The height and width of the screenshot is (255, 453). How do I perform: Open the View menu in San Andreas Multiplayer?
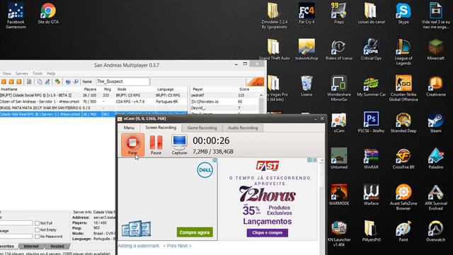(x=6, y=74)
